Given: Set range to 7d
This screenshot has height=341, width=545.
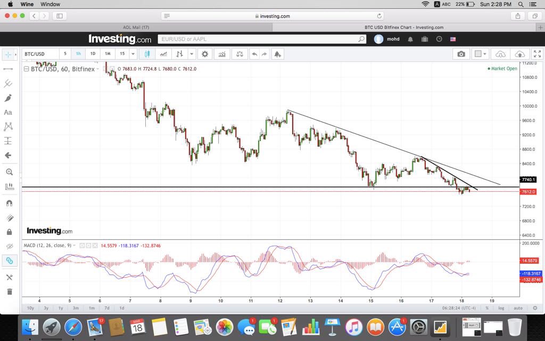Looking at the screenshot, I should (x=107, y=308).
